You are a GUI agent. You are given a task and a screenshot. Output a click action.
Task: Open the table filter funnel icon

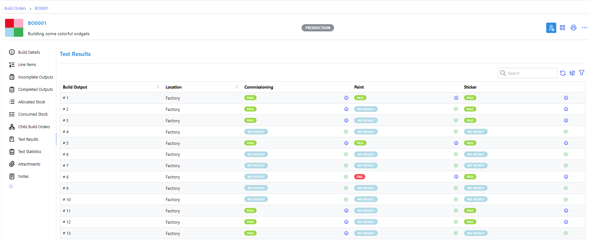click(582, 73)
